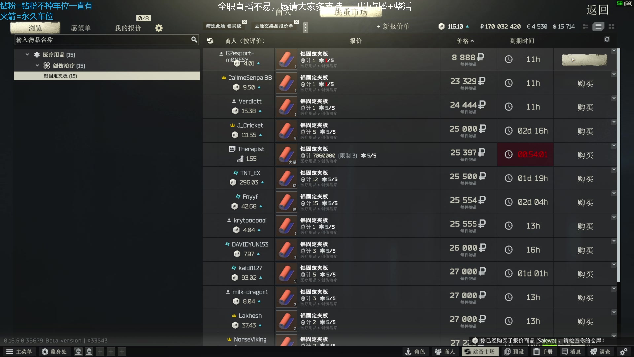This screenshot has width=634, height=357.
Task: Click the swap arrows icon beside merchant header
Action: click(210, 41)
